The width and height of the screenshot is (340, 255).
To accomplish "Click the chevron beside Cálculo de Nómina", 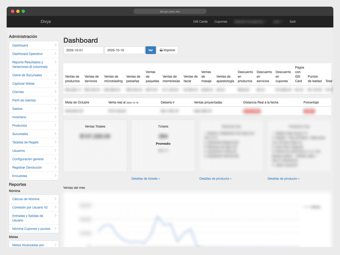I will pos(55,199).
